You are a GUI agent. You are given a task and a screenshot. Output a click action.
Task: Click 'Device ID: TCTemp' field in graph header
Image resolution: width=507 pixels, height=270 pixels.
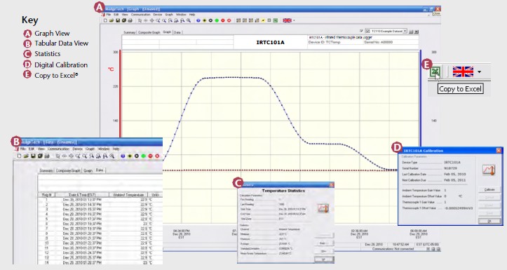pyautogui.click(x=324, y=42)
